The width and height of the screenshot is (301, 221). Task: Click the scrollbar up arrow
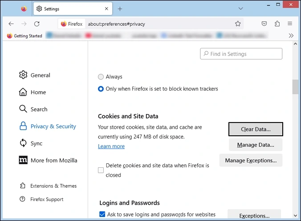click(x=295, y=44)
